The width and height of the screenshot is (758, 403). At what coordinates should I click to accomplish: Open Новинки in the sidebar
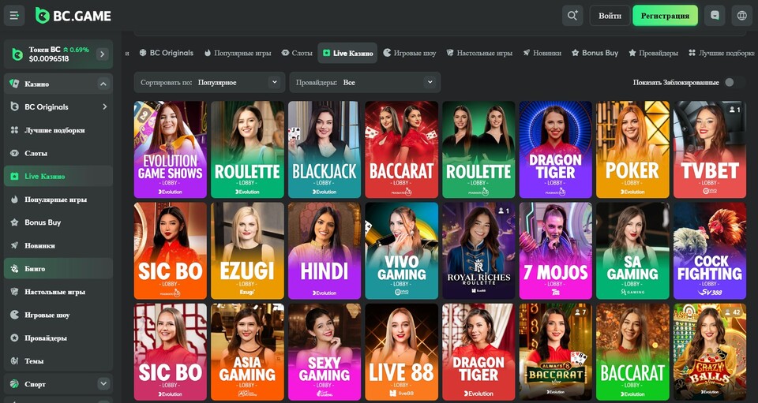coord(58,245)
